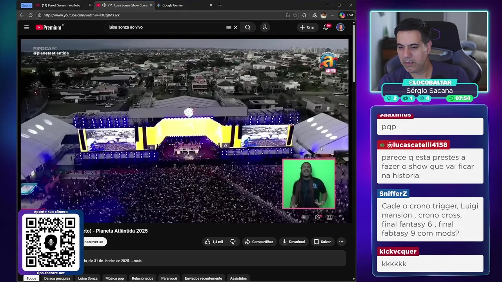Select Todos filter chip
Image resolution: width=502 pixels, height=282 pixels.
point(31,278)
